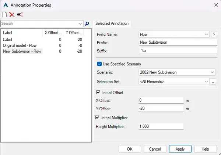Viewport: 221px width, 155px height.
Task: Select the 'Original model - Flow' row
Action: [42, 46]
